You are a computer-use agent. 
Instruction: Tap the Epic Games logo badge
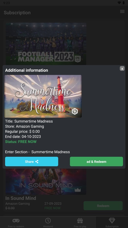(78, 59)
